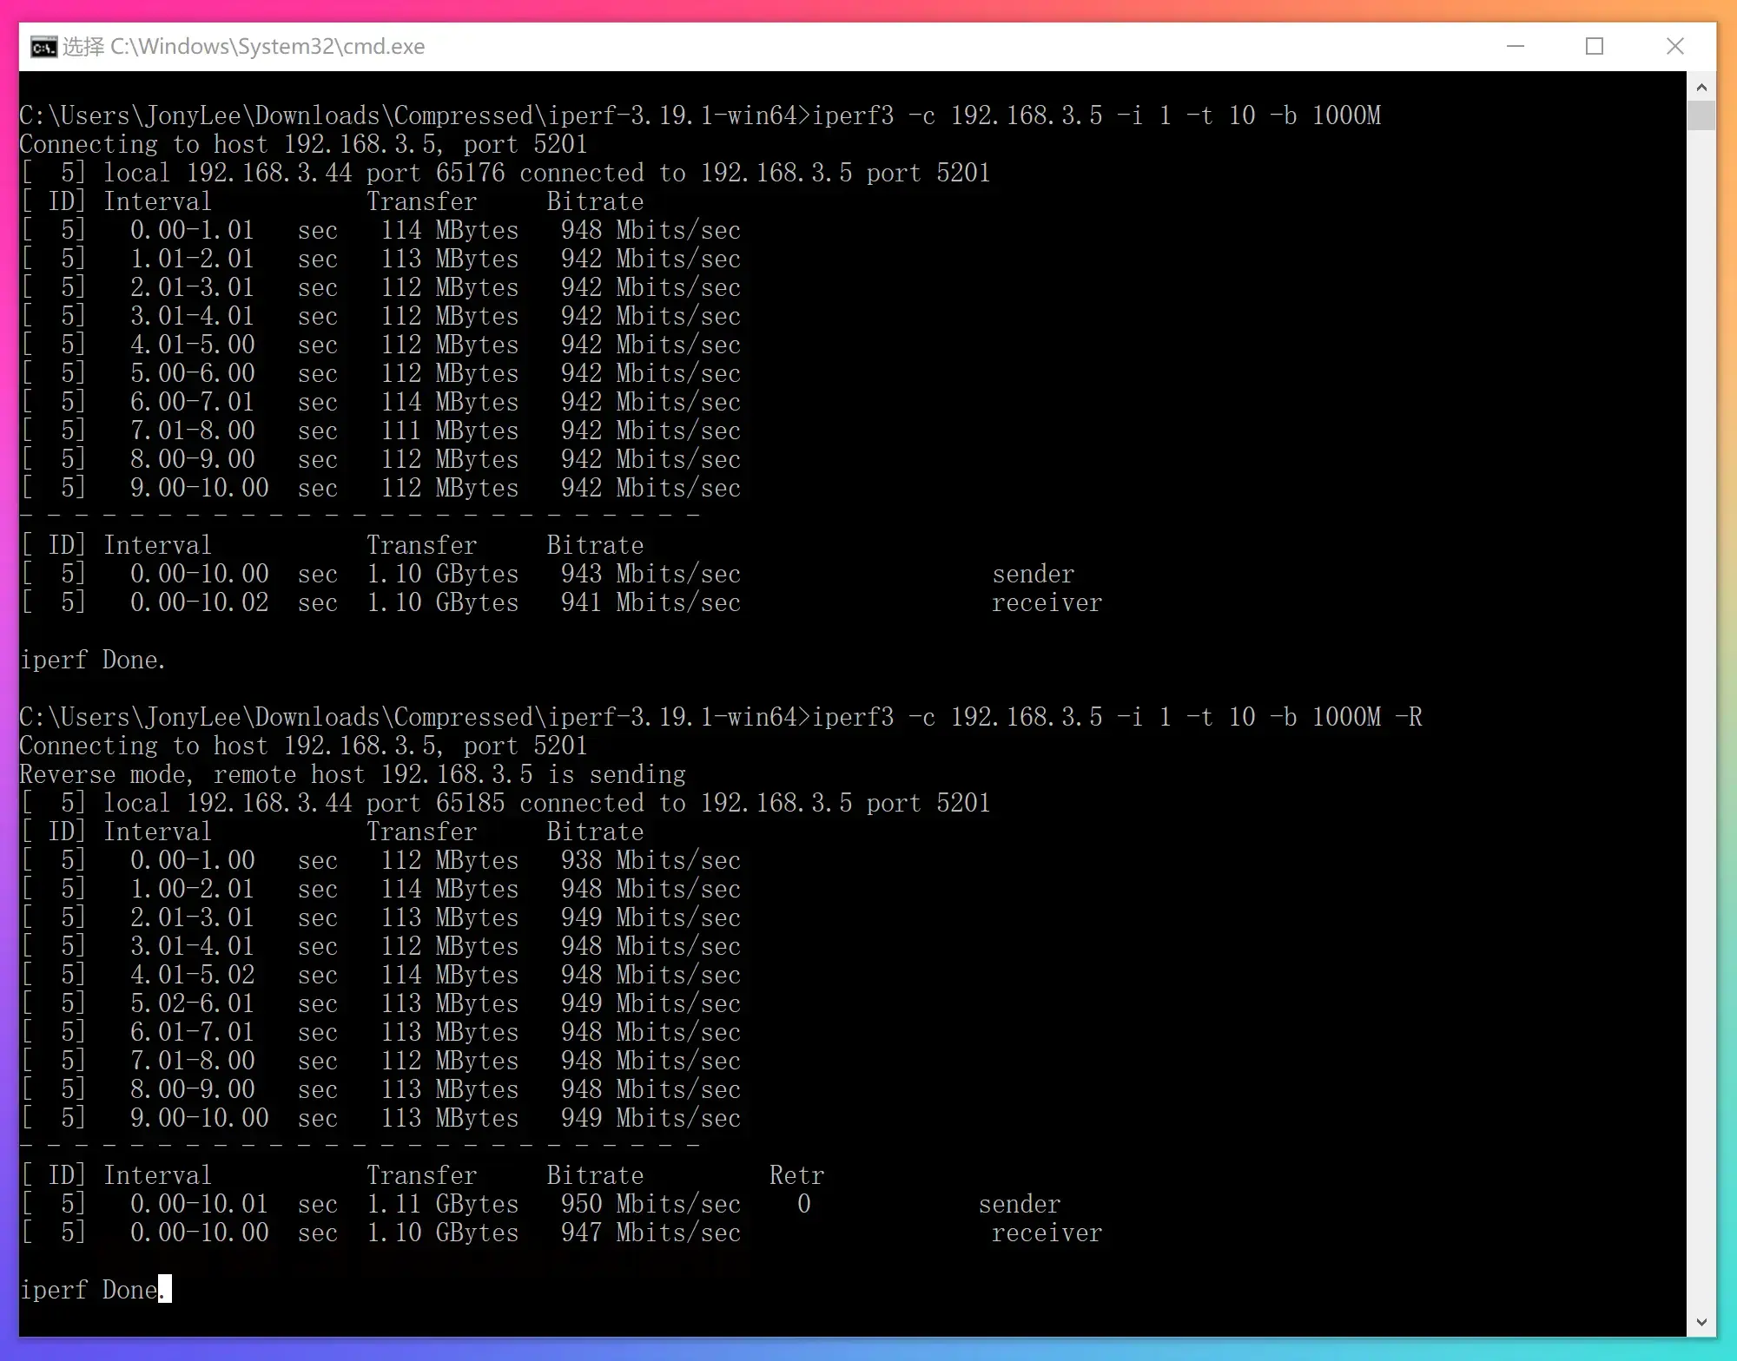The width and height of the screenshot is (1737, 1361).
Task: Click the scrollbar up arrow
Action: tap(1701, 88)
